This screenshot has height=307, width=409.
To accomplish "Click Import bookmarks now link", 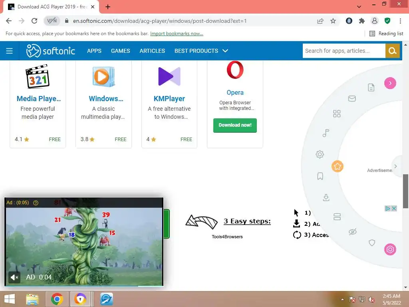I will tap(177, 34).
